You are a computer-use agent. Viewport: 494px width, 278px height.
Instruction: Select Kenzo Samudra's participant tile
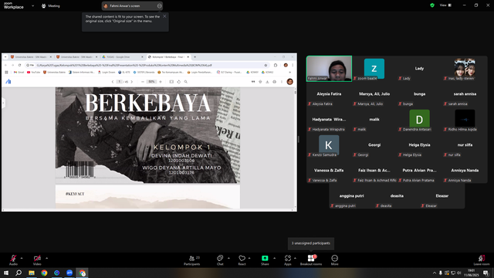point(329,145)
